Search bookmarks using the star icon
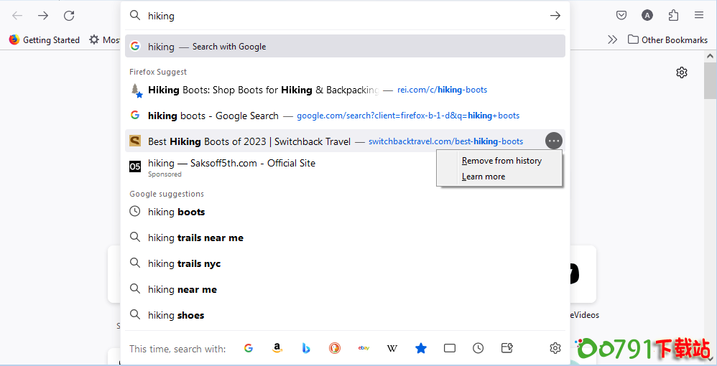 [421, 348]
